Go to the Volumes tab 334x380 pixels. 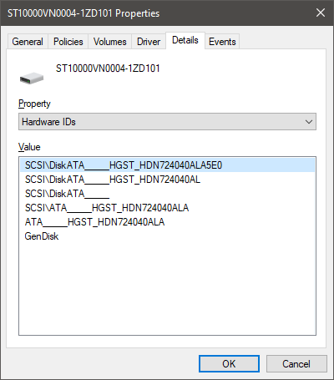(110, 42)
